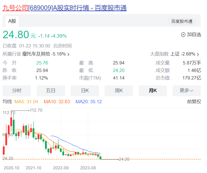Click the 2021-10 axis date label

[x=33, y=168]
